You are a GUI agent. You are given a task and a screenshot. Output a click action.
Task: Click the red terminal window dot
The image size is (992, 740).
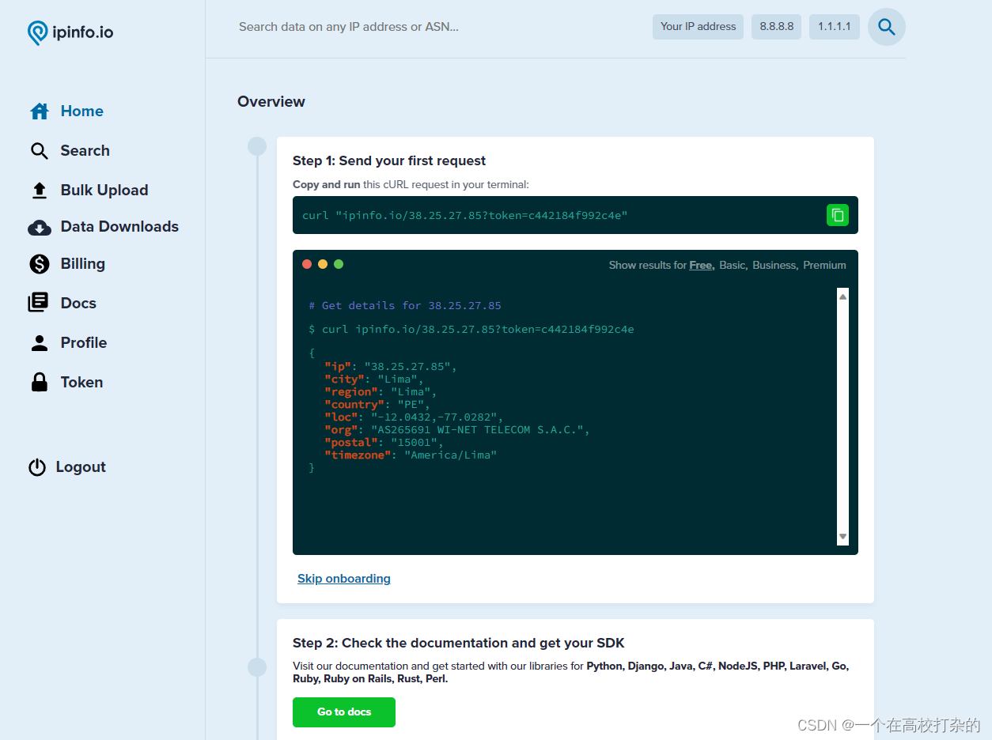click(307, 264)
